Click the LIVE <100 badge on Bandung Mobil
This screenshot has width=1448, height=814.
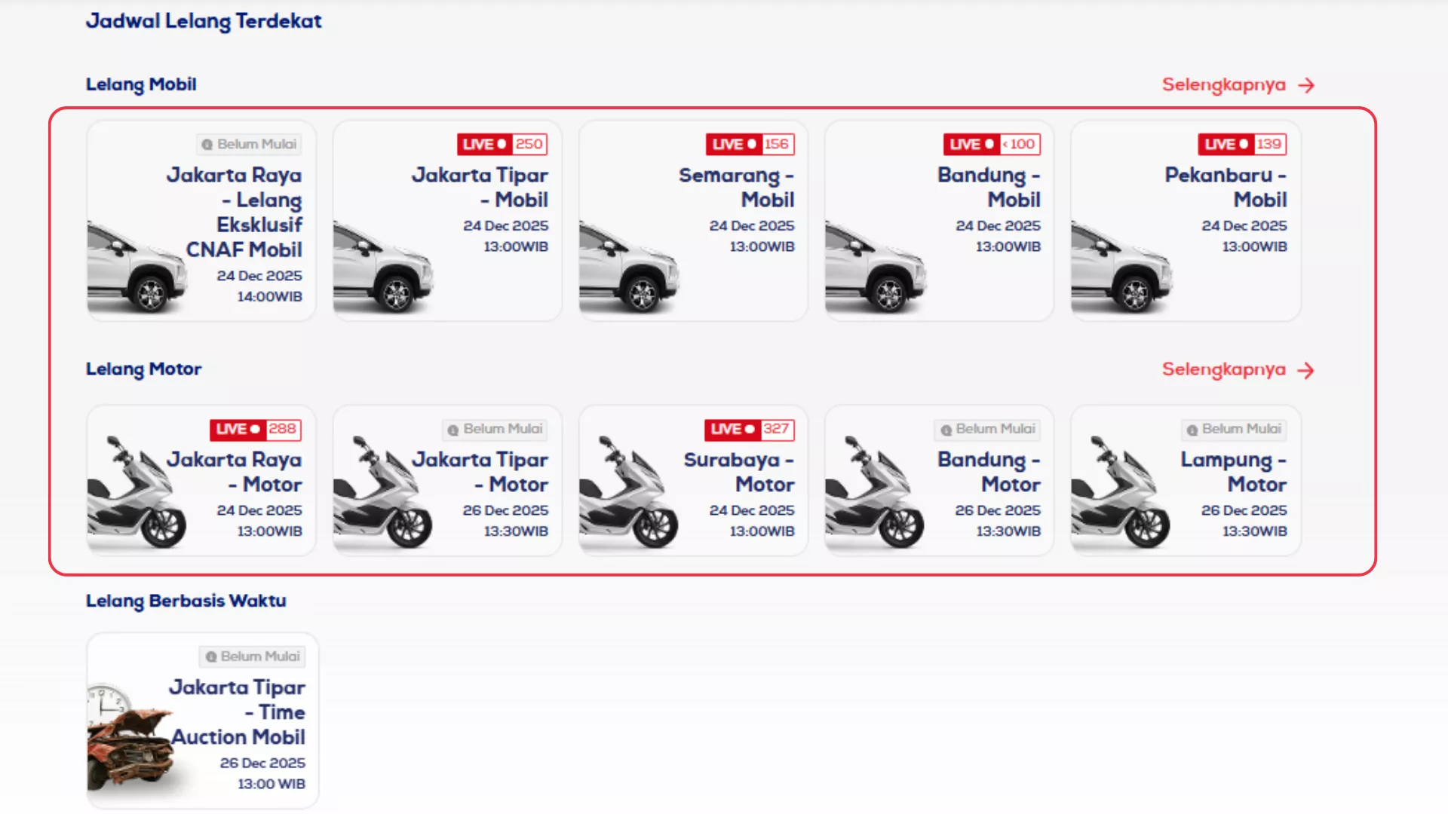point(992,144)
